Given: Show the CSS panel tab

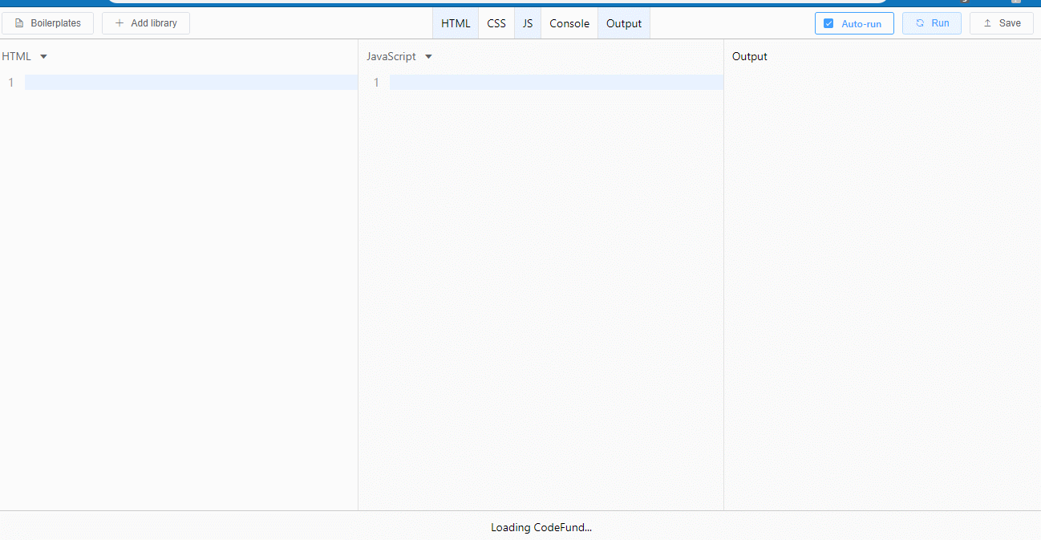Looking at the screenshot, I should pyautogui.click(x=496, y=23).
